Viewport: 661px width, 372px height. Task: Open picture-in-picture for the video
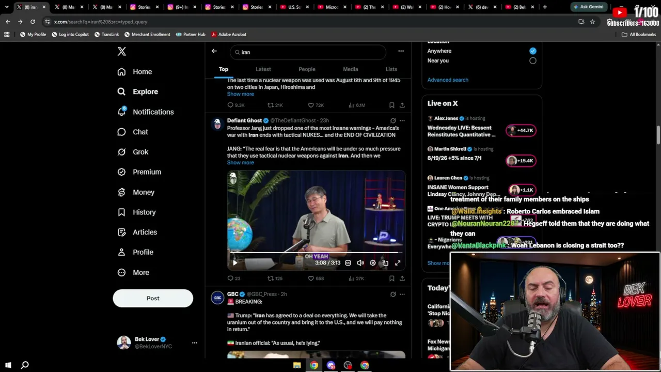[x=385, y=263]
